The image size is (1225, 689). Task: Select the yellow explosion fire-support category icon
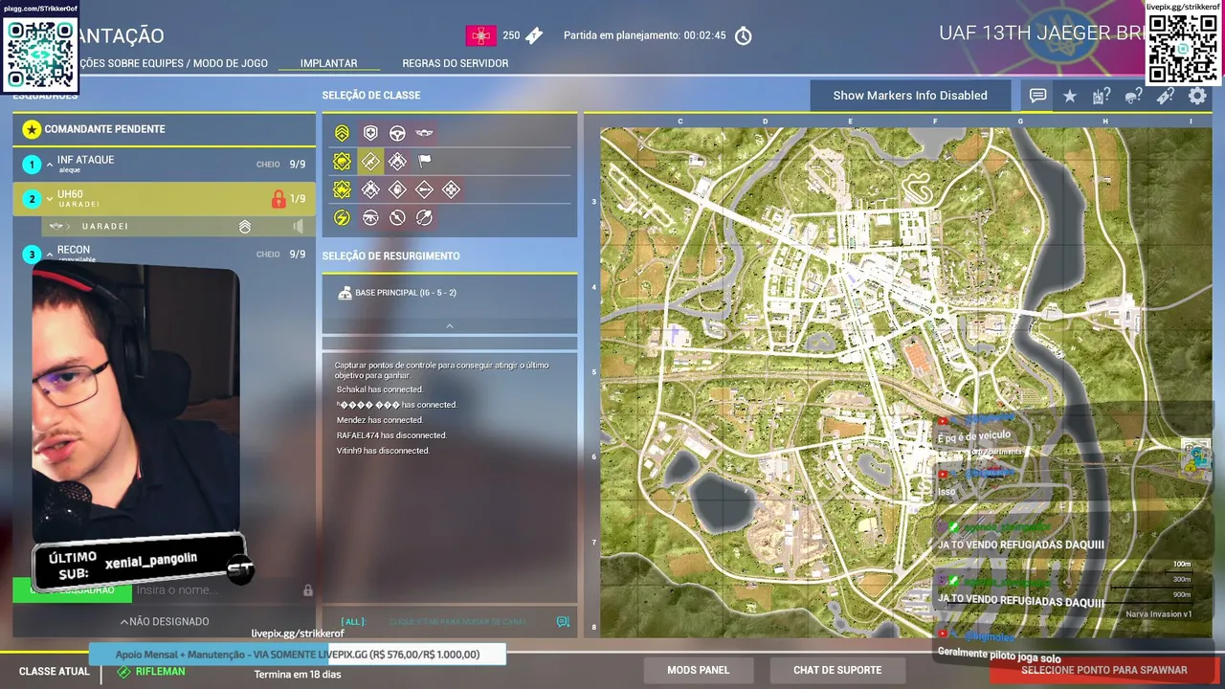342,190
